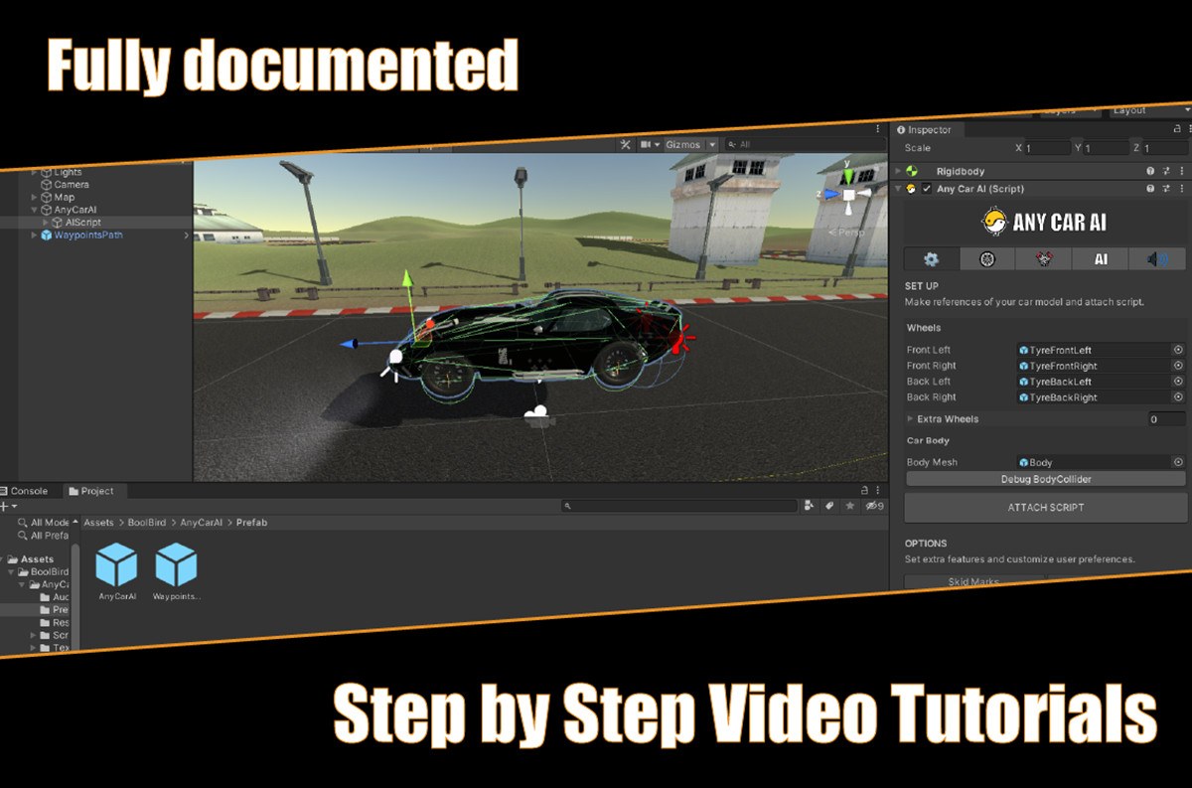This screenshot has width=1192, height=788.
Task: Pick object for Front Right wheel field
Action: pos(1178,366)
